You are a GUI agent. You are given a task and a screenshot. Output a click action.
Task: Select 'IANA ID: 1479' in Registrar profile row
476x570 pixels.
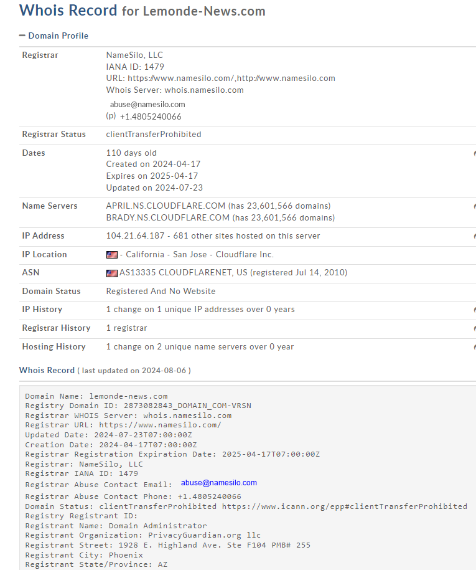coord(135,67)
